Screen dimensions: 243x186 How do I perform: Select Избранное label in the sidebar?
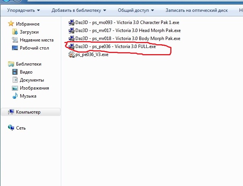click(x=28, y=24)
